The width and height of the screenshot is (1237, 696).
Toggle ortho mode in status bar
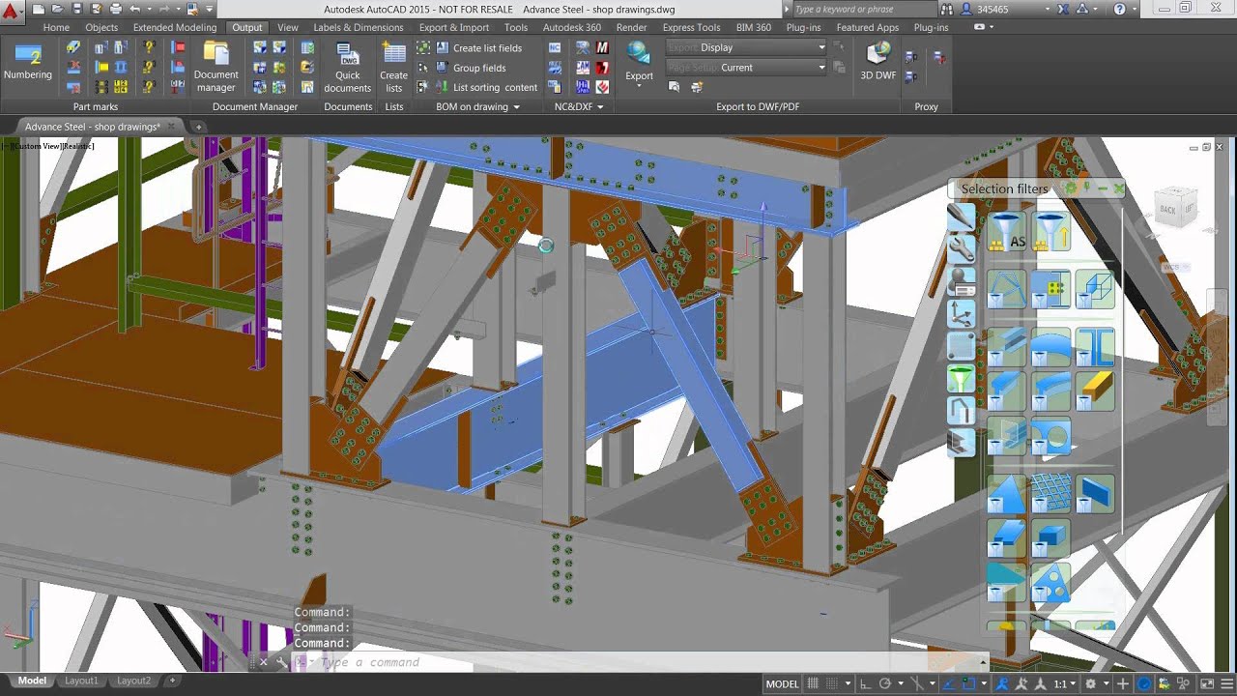click(x=866, y=683)
